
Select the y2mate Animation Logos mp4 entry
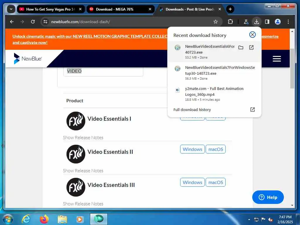coord(214,94)
